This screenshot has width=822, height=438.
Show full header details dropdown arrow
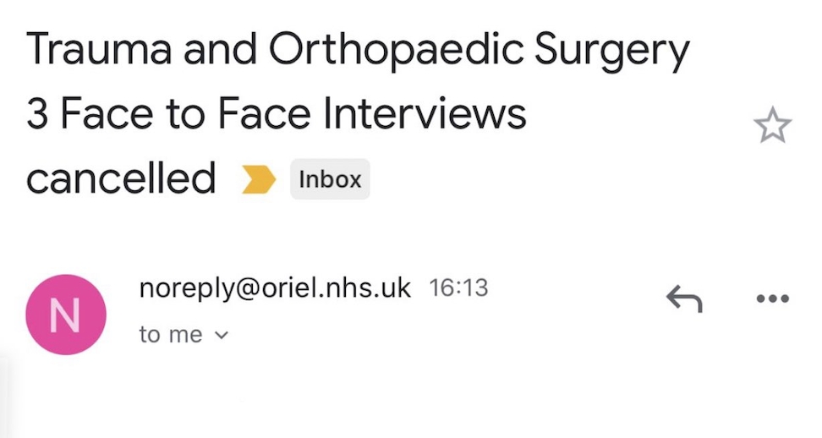point(222,335)
